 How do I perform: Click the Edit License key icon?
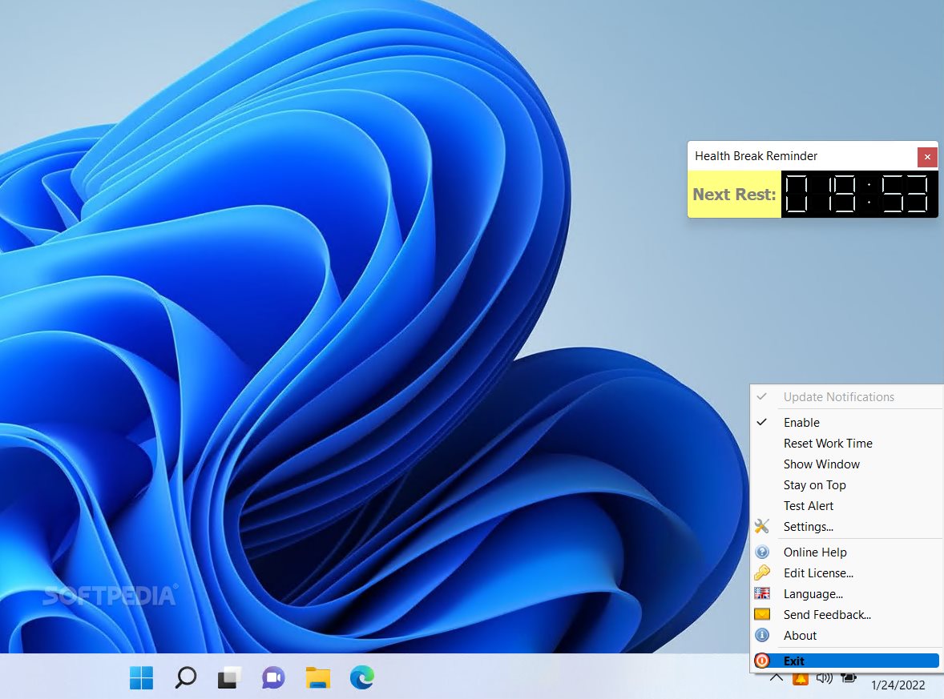[761, 572]
